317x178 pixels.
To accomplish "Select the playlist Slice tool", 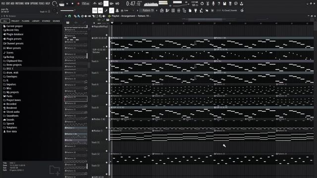I will pos(93,16).
